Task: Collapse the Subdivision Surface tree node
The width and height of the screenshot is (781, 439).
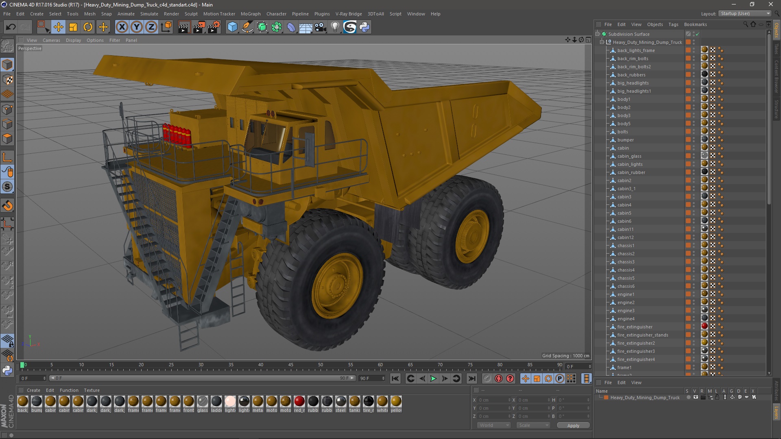Action: point(598,34)
